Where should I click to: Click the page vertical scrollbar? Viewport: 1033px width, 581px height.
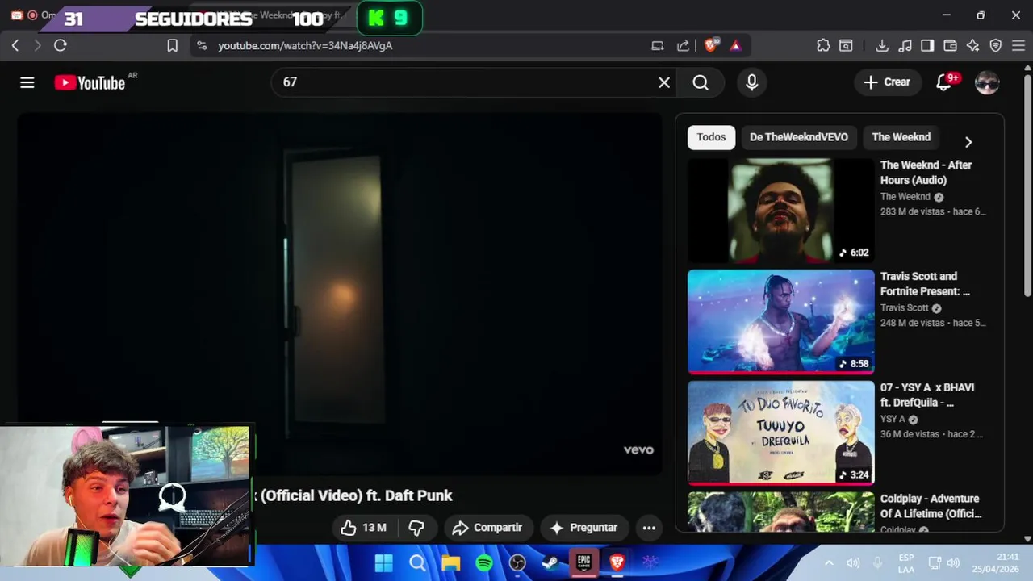pyautogui.click(x=1027, y=186)
